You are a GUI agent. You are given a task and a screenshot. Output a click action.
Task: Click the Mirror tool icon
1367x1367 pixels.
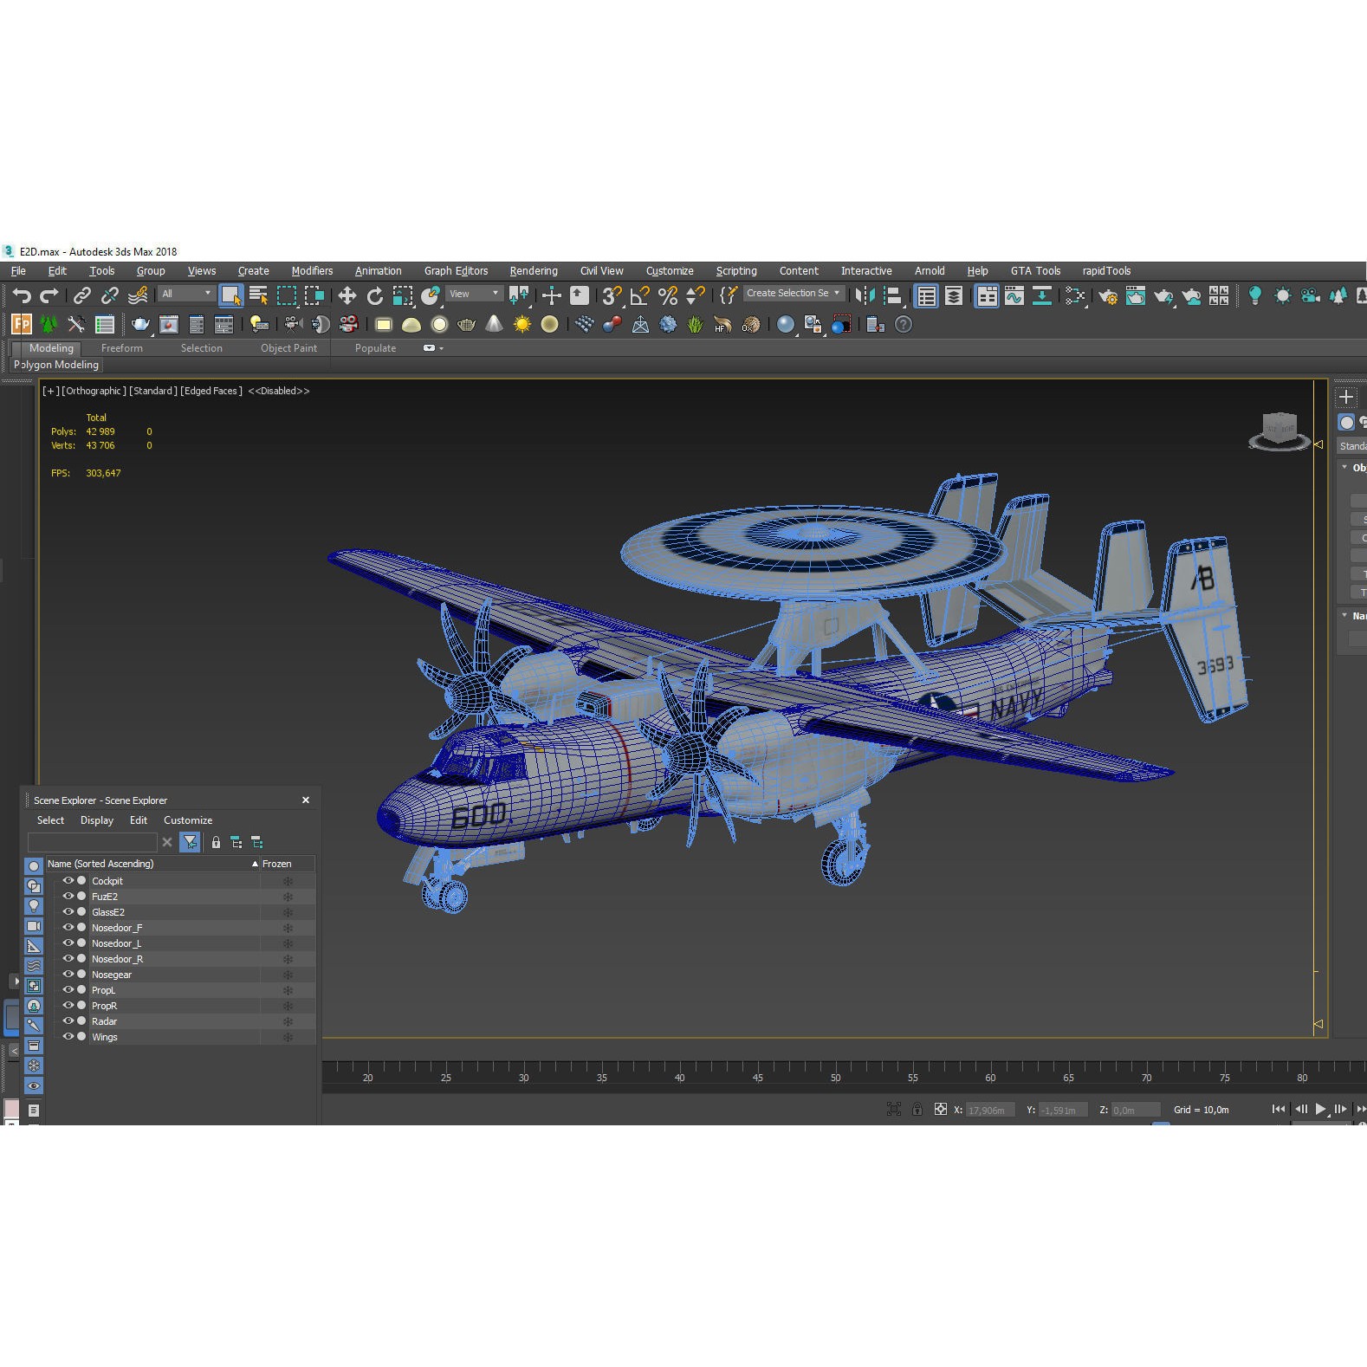click(865, 296)
